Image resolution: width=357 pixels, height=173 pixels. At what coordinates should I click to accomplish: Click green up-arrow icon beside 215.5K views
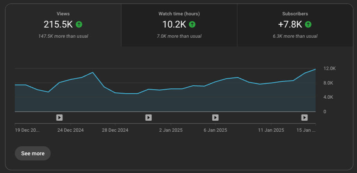pos(79,24)
